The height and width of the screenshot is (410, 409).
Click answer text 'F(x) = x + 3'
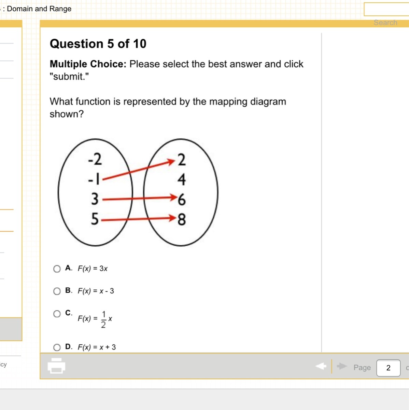click(97, 347)
